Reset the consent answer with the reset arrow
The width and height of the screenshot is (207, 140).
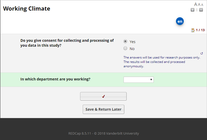(x=202, y=53)
